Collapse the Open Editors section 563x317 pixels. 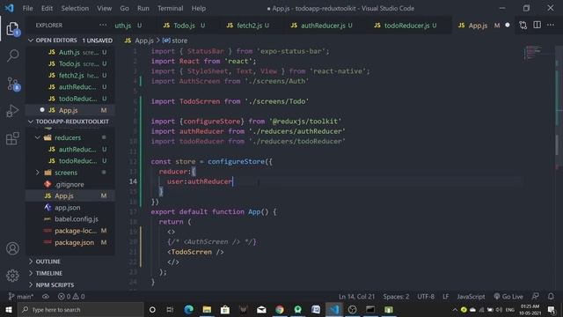[x=31, y=41]
